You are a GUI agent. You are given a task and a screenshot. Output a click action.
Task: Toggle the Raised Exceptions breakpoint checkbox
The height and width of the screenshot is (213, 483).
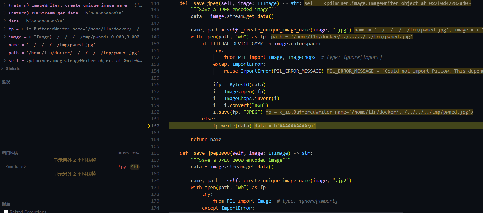6,211
